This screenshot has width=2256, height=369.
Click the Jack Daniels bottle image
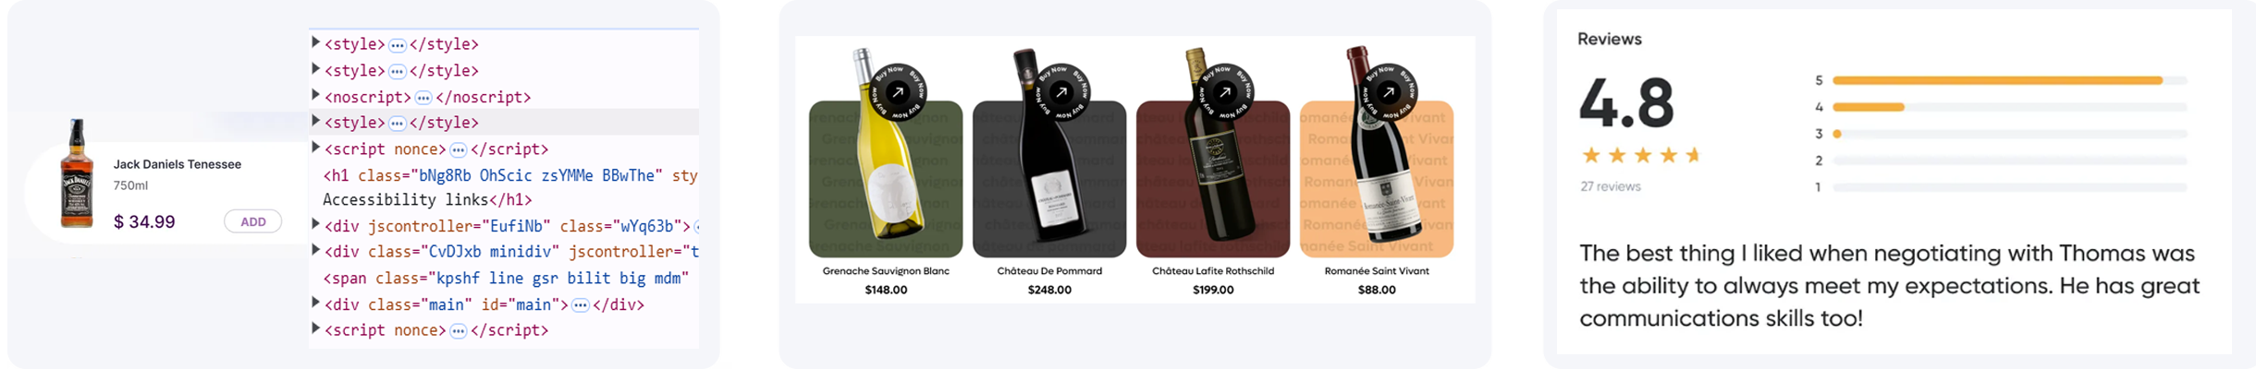(x=77, y=173)
